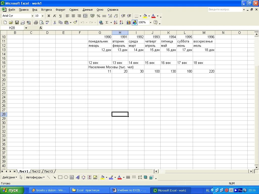
Task: Apply percent style format
Action: (x=98, y=16)
